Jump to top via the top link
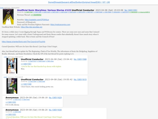 (74, 2)
